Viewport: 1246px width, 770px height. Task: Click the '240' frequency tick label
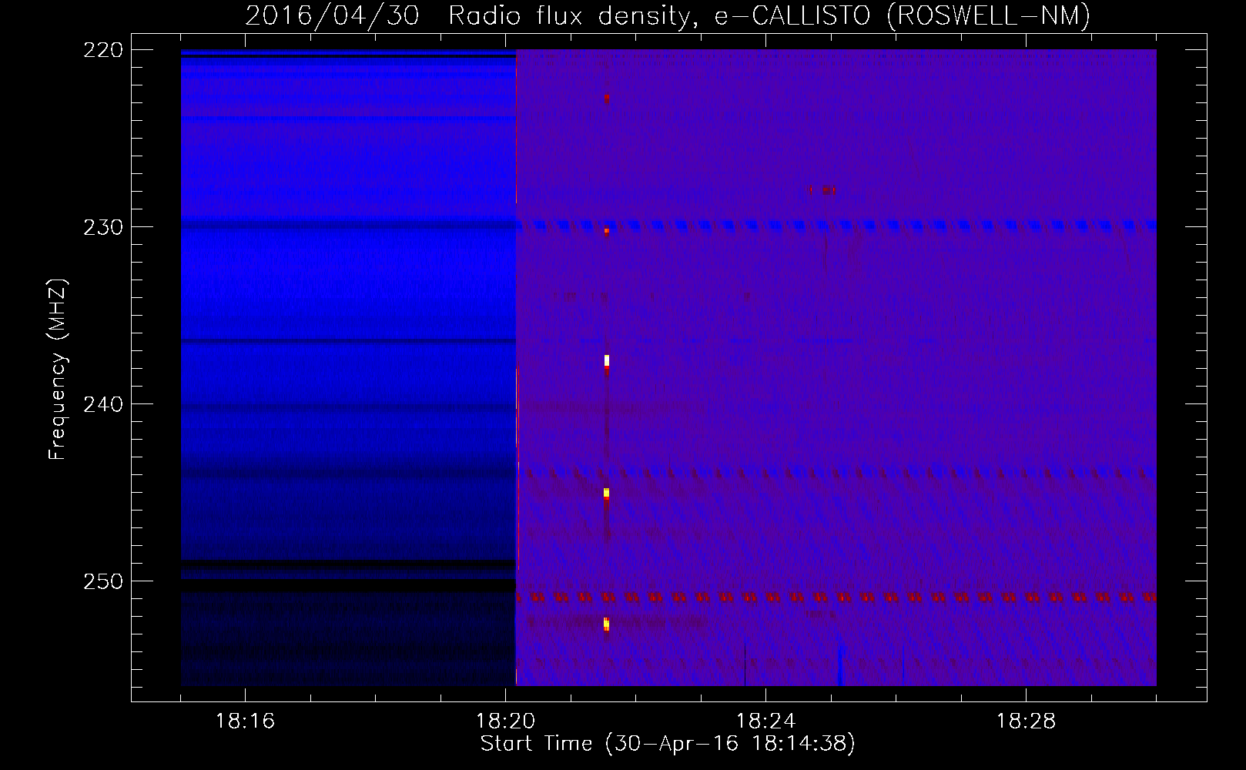coord(103,404)
